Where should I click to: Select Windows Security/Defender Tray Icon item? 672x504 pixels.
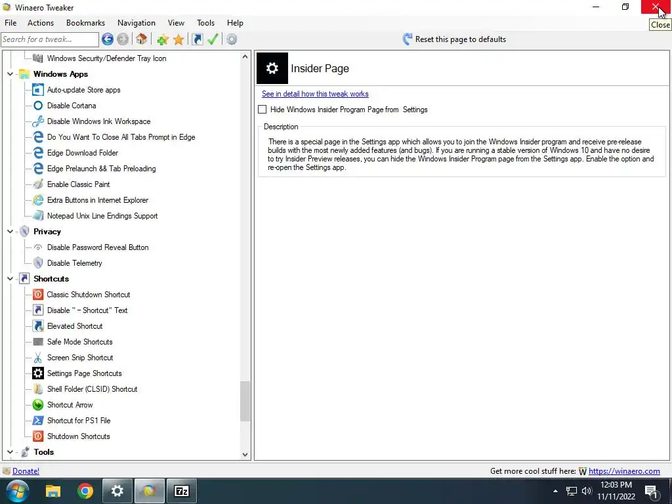click(x=106, y=58)
